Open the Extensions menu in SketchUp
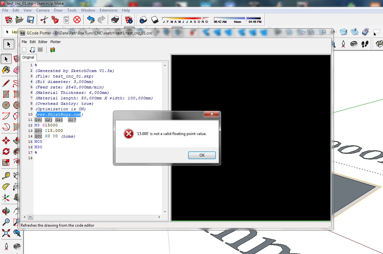Viewport: 383px width, 254px height. (108, 10)
